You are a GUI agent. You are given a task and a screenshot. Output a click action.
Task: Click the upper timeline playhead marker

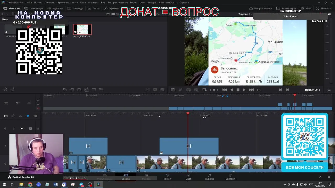295,95
